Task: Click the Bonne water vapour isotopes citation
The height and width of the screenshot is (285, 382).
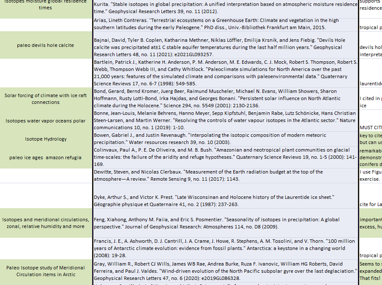Action: coord(225,120)
